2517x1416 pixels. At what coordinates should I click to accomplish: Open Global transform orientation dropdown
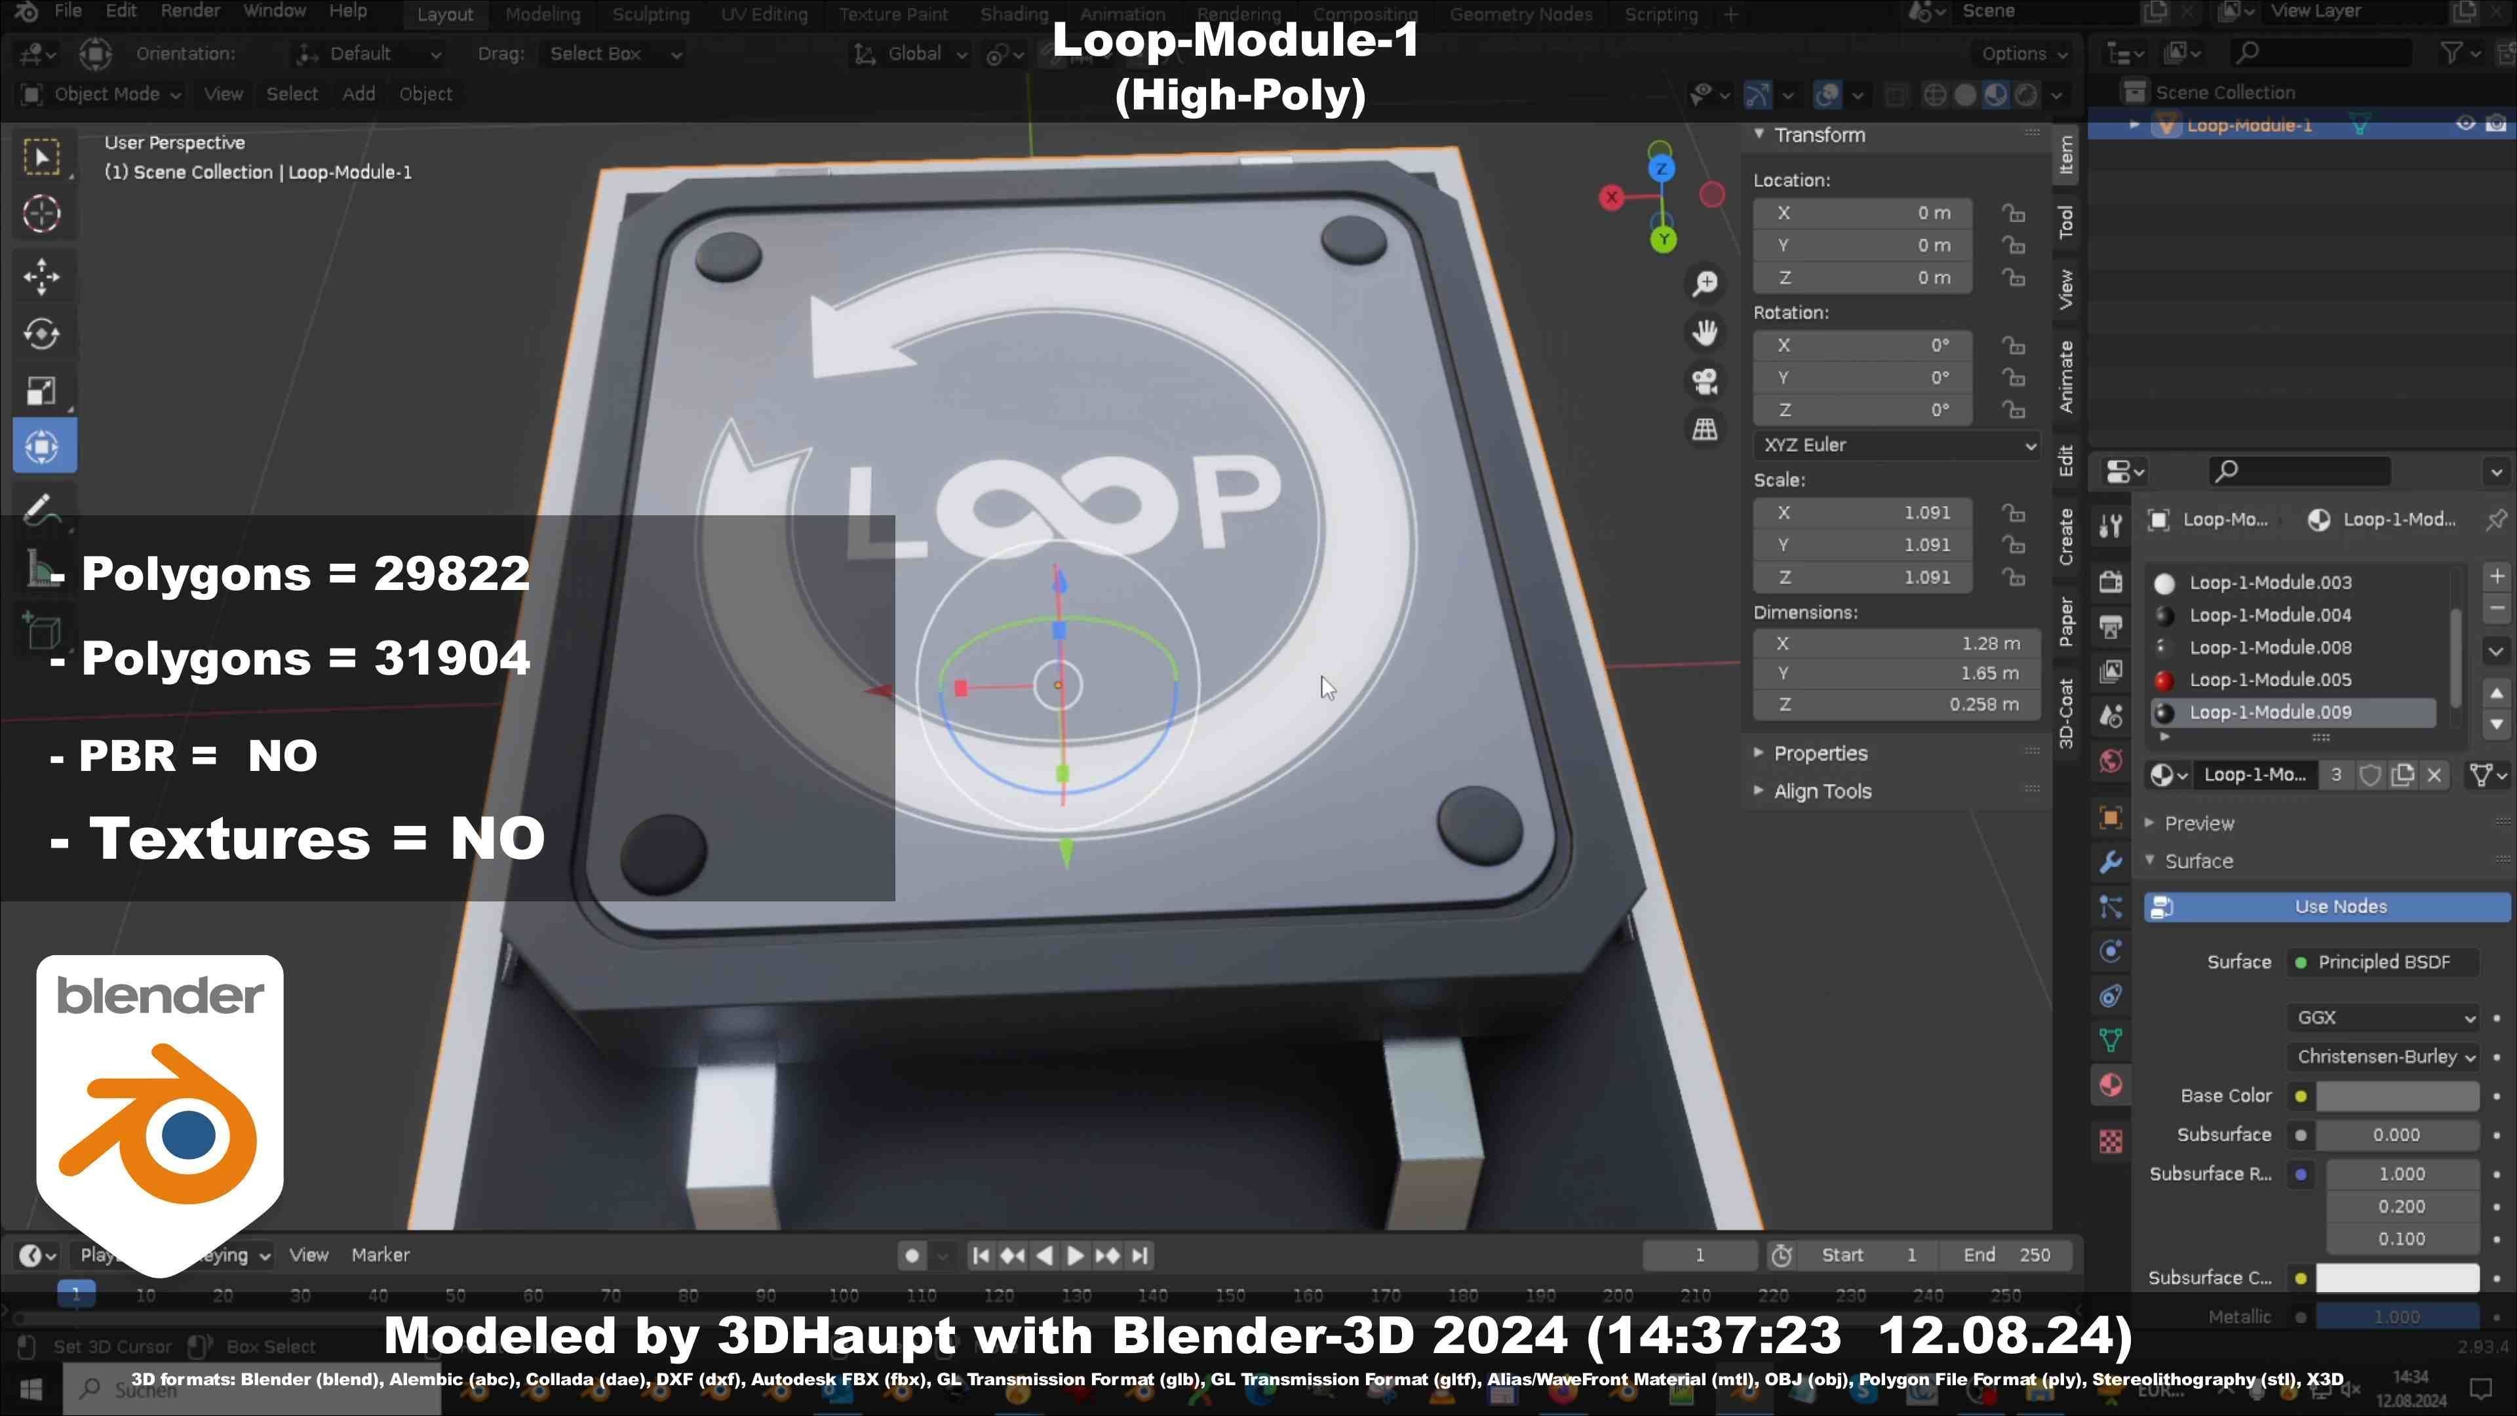point(910,54)
